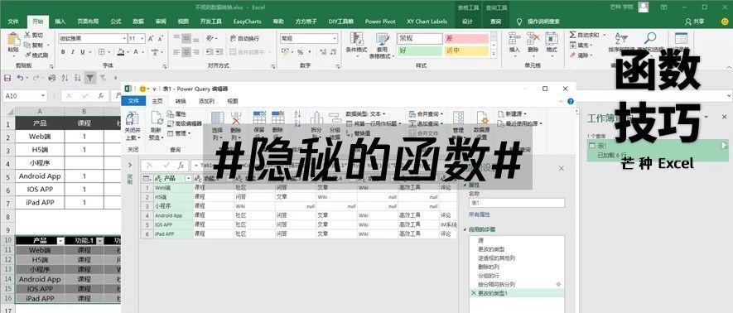The width and height of the screenshot is (733, 313).
Task: Open Data Type: Text (数据类型: 文本) dropdown
Action: click(x=384, y=114)
